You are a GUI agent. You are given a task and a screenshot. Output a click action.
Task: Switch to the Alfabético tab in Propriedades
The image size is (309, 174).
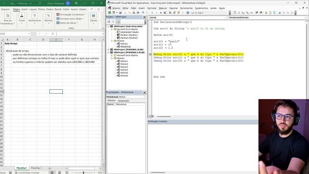[112, 101]
